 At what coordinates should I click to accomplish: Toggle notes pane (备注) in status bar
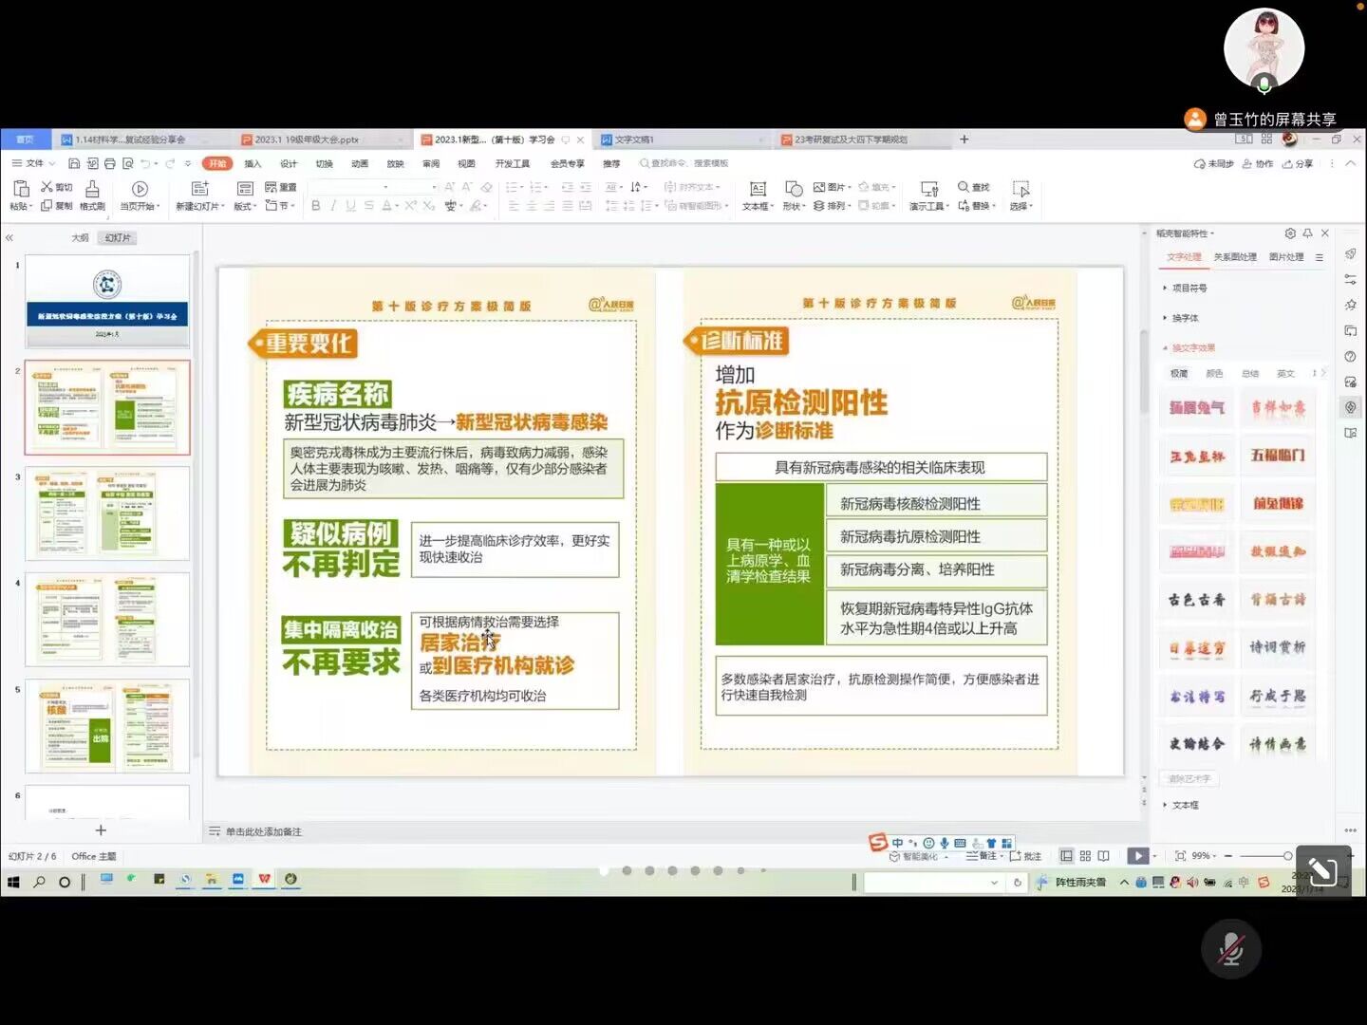982,856
